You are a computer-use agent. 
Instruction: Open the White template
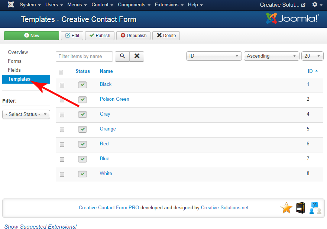point(106,173)
